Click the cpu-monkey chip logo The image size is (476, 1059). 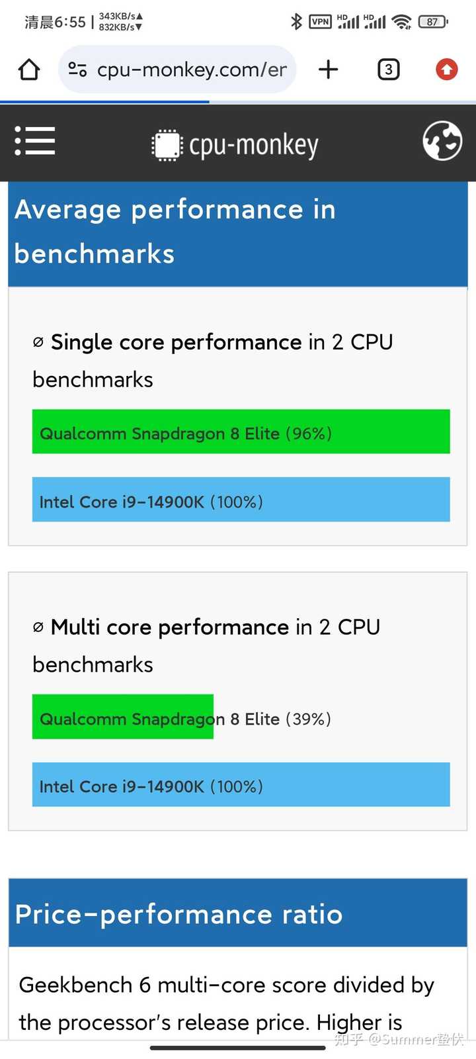167,145
